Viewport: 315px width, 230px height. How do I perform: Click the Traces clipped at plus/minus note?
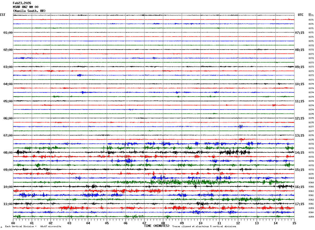tap(204, 227)
